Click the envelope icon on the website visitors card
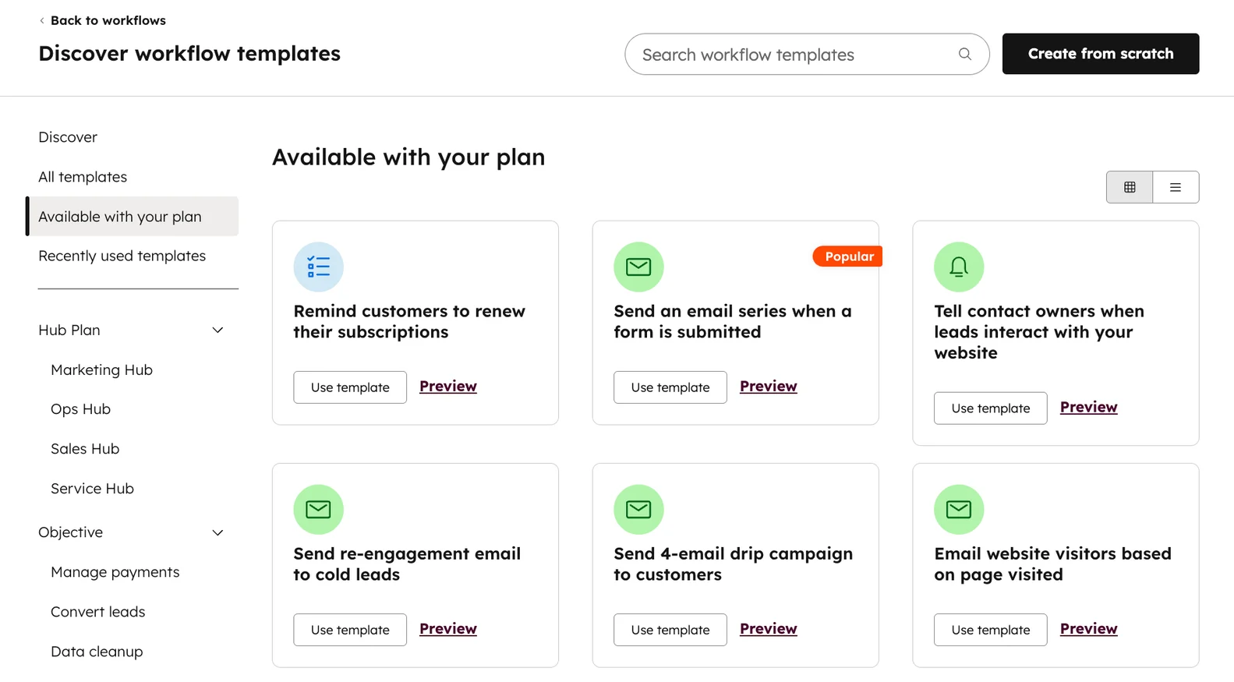Viewport: 1234px width, 682px height. point(959,509)
